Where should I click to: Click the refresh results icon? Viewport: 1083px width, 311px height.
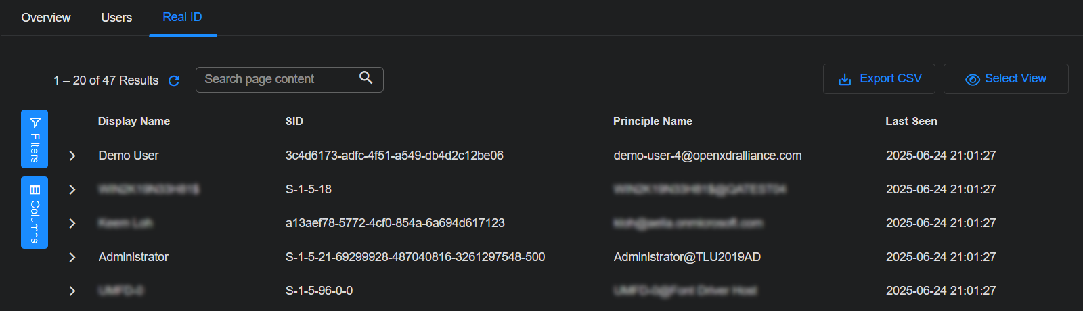tap(174, 80)
